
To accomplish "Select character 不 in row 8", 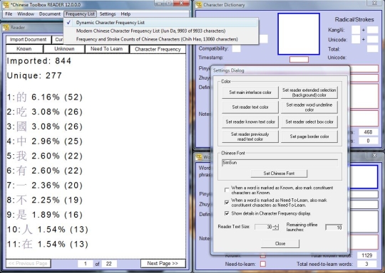I will click(21, 200).
